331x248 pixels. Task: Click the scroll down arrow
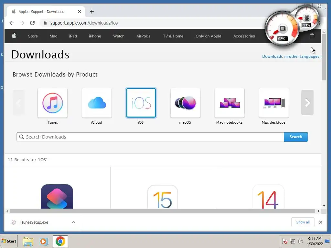click(x=324, y=206)
